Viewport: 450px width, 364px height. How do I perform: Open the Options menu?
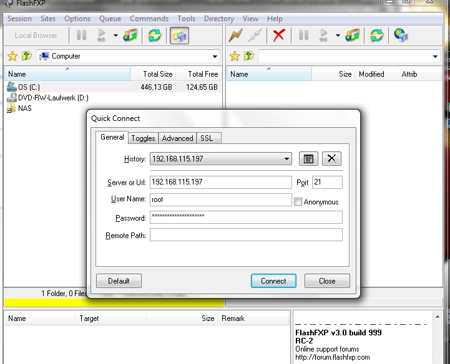(77, 19)
